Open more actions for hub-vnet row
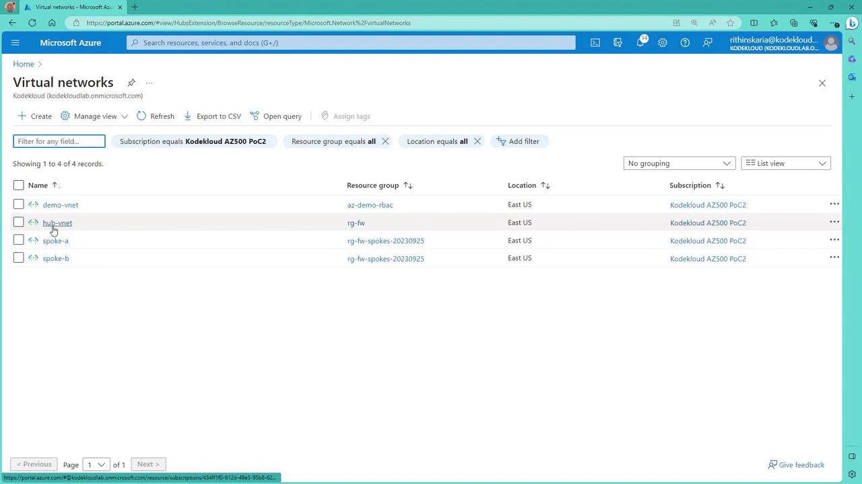The height and width of the screenshot is (484, 862). pyautogui.click(x=834, y=222)
